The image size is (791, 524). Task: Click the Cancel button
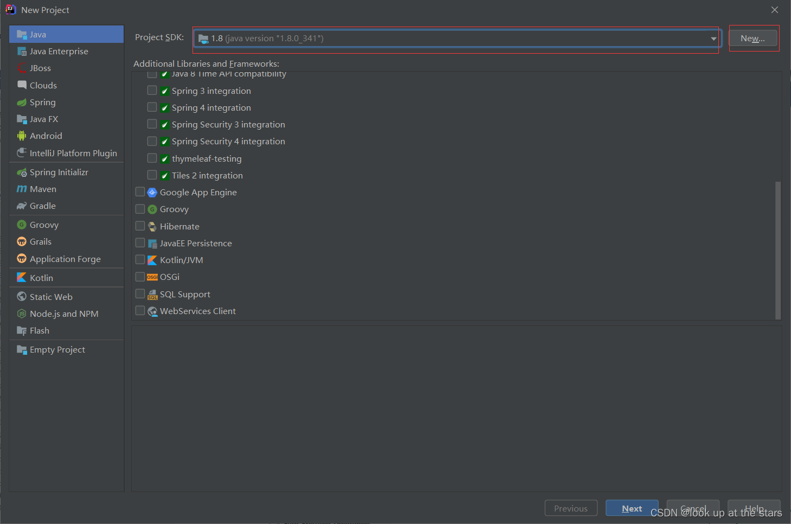693,508
